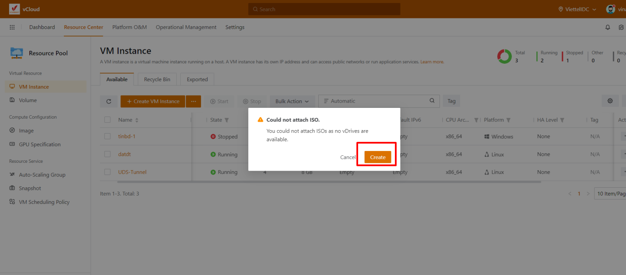Click the search magnifier in filter box
This screenshot has width=626, height=275.
point(432,101)
